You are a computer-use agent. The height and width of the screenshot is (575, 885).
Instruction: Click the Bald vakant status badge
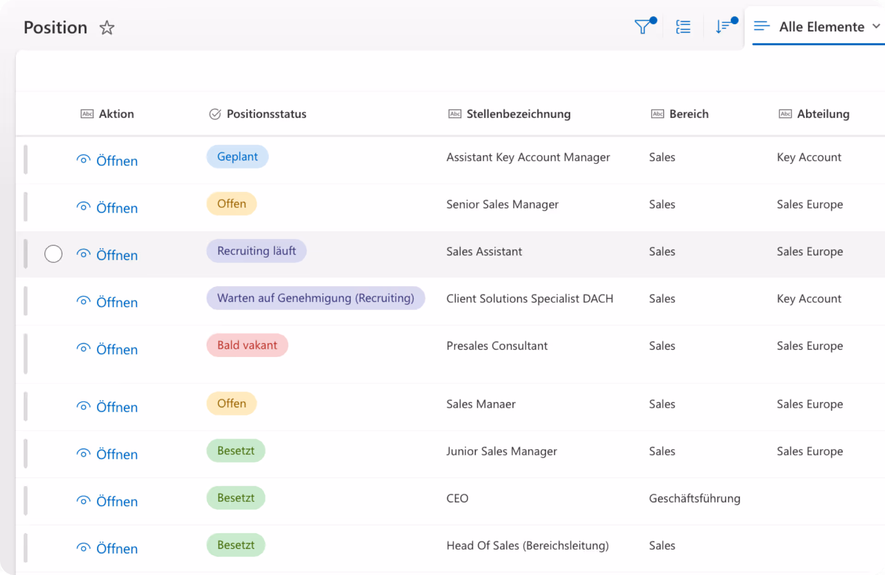point(247,345)
